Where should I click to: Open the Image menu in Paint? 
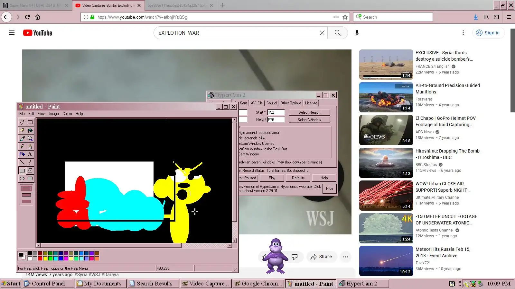coord(54,114)
